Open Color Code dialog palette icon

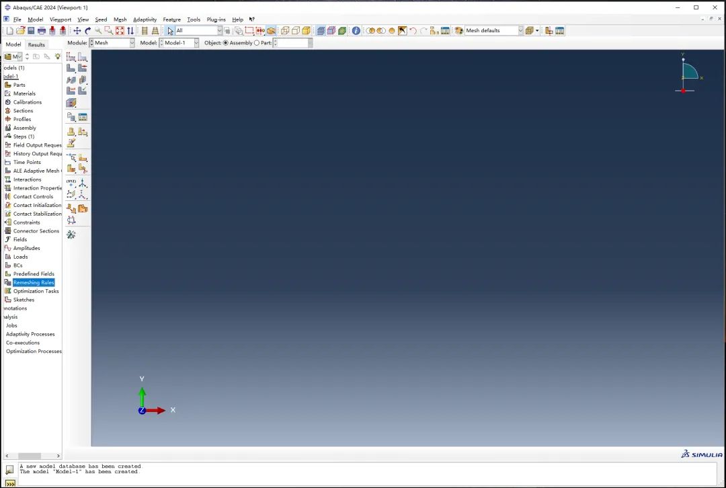click(459, 30)
